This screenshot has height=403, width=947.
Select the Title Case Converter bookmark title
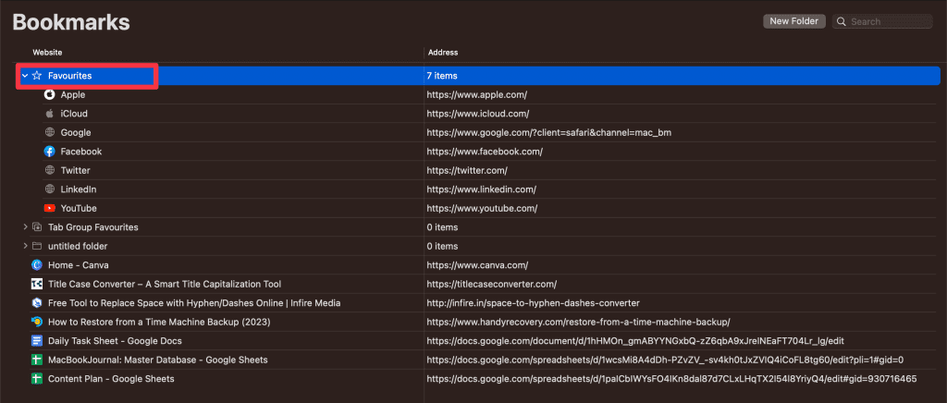[165, 284]
